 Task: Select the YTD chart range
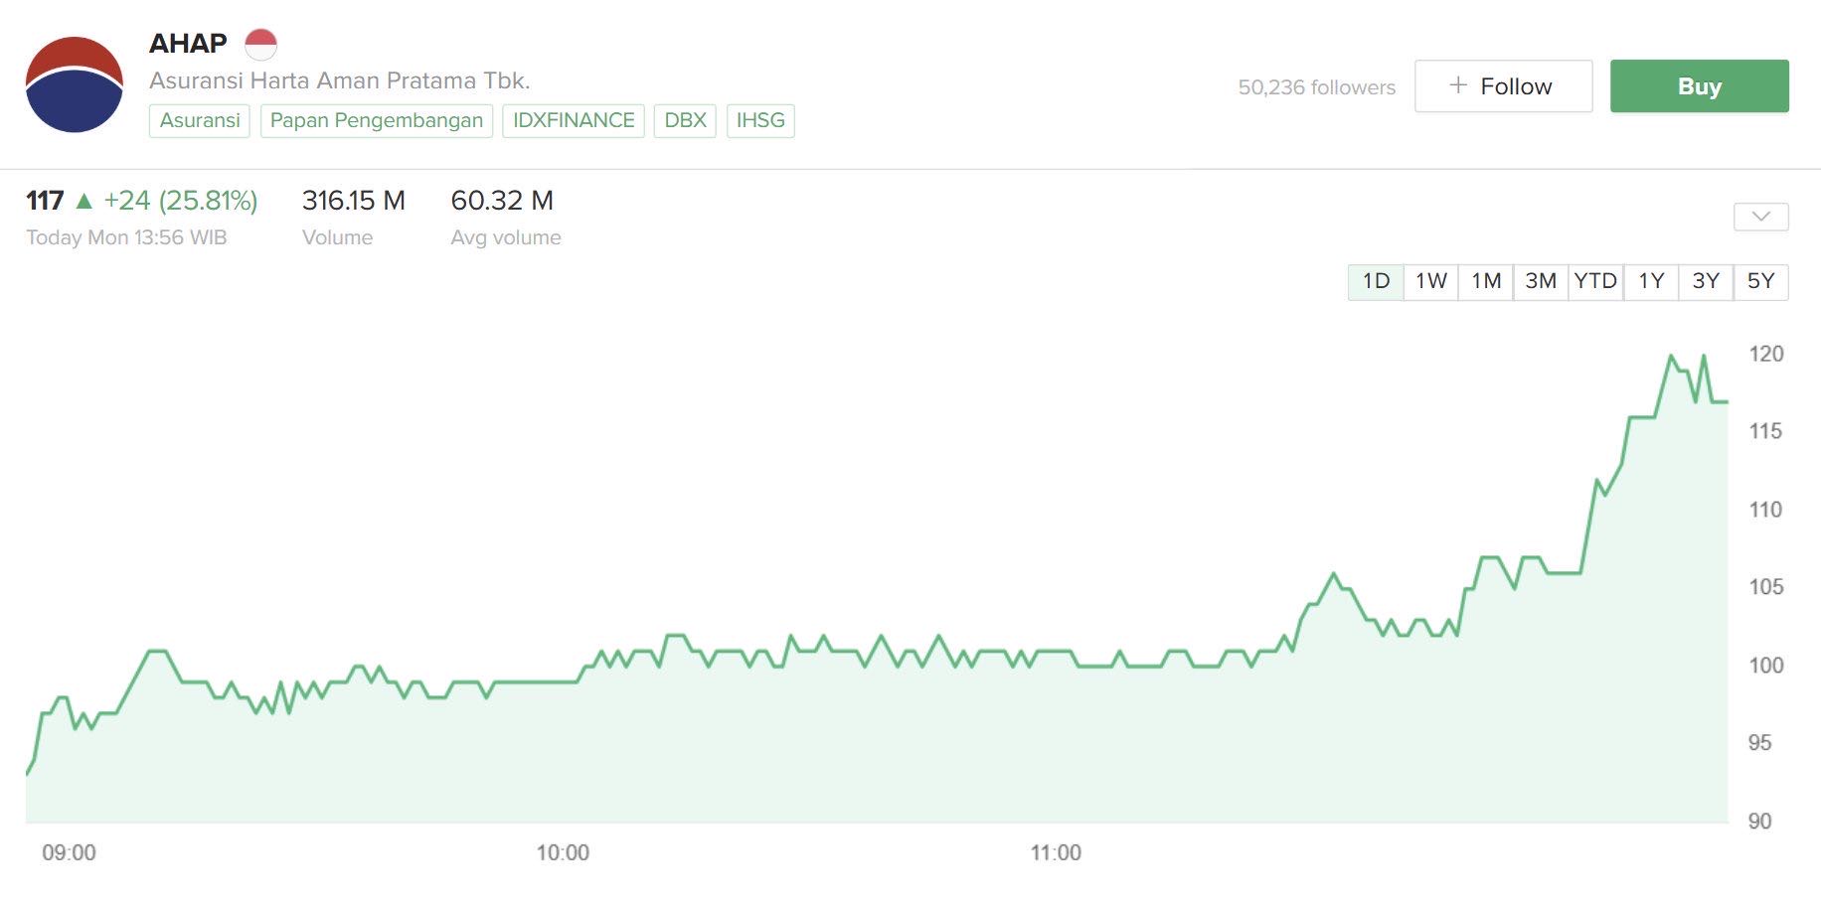pos(1595,281)
